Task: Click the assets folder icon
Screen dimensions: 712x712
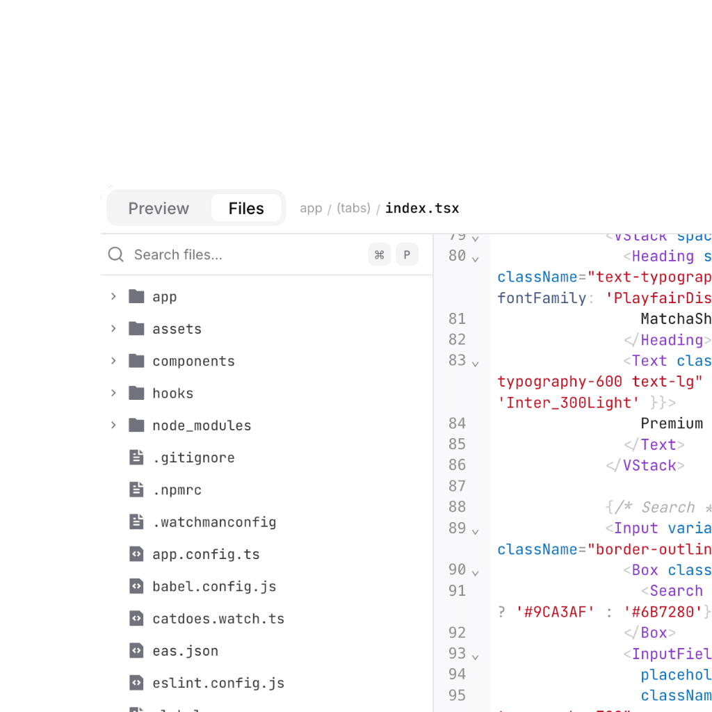Action: click(136, 329)
